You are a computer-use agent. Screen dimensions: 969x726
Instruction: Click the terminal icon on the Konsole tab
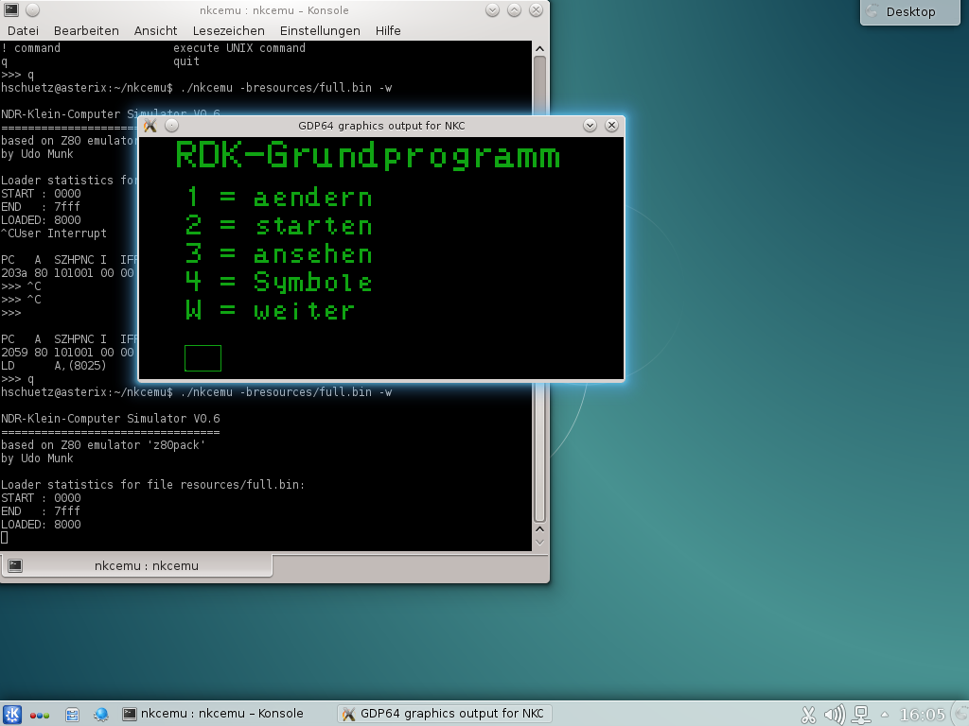[x=15, y=565]
